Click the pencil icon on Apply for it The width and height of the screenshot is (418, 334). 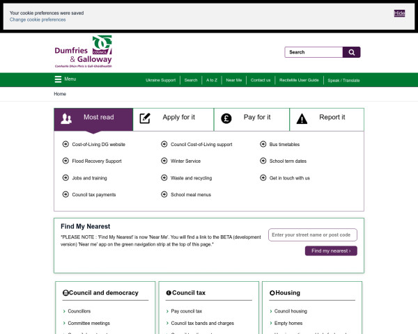(145, 118)
